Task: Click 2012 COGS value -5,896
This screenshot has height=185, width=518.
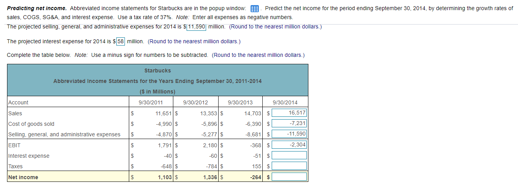Action: (209, 124)
